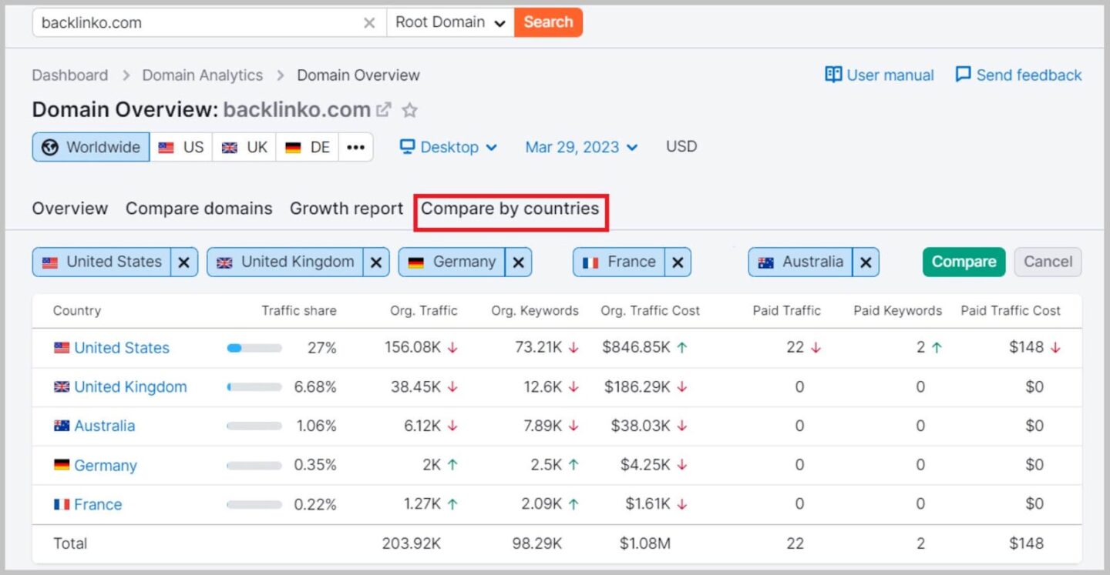This screenshot has width=1110, height=575.
Task: Click the US flag icon
Action: [x=165, y=147]
